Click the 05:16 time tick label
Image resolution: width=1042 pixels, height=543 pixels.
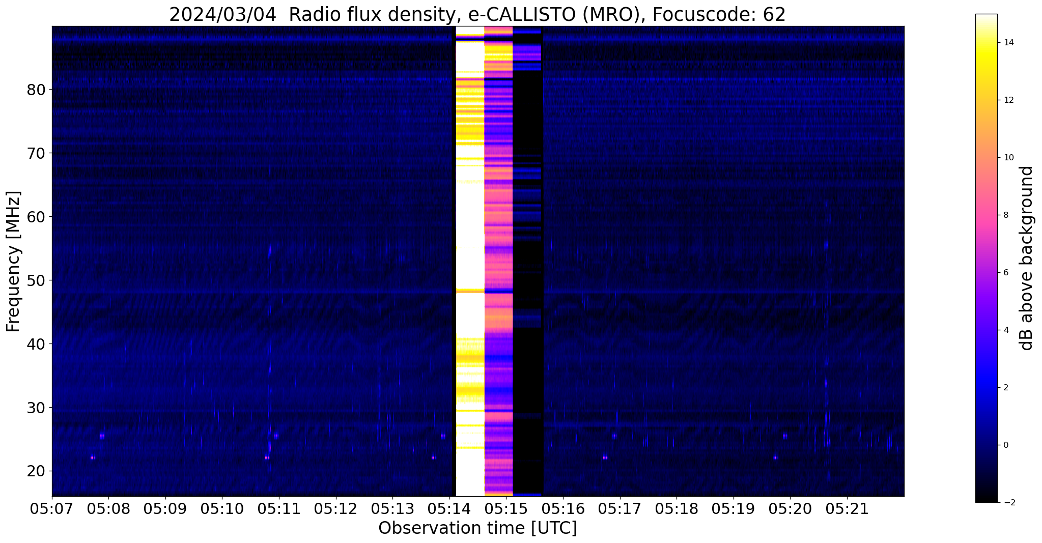coord(563,509)
